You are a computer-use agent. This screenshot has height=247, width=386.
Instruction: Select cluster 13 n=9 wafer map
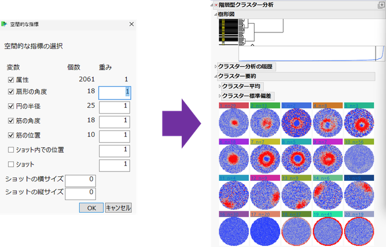[x=296, y=195]
